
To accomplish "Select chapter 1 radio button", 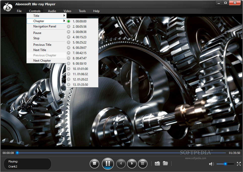I will pyautogui.click(x=68, y=21).
